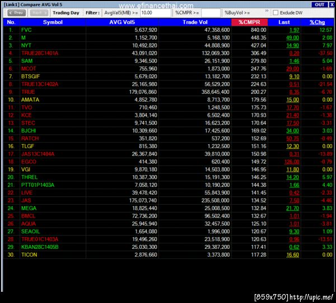
Task: Select the TLGF symbol
Action: pyautogui.click(x=27, y=146)
